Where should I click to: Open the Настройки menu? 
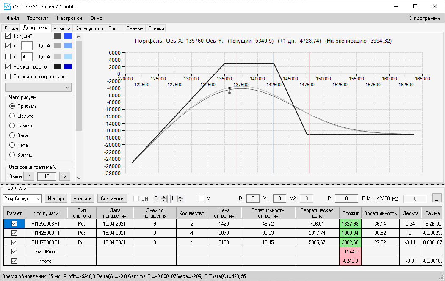point(69,18)
